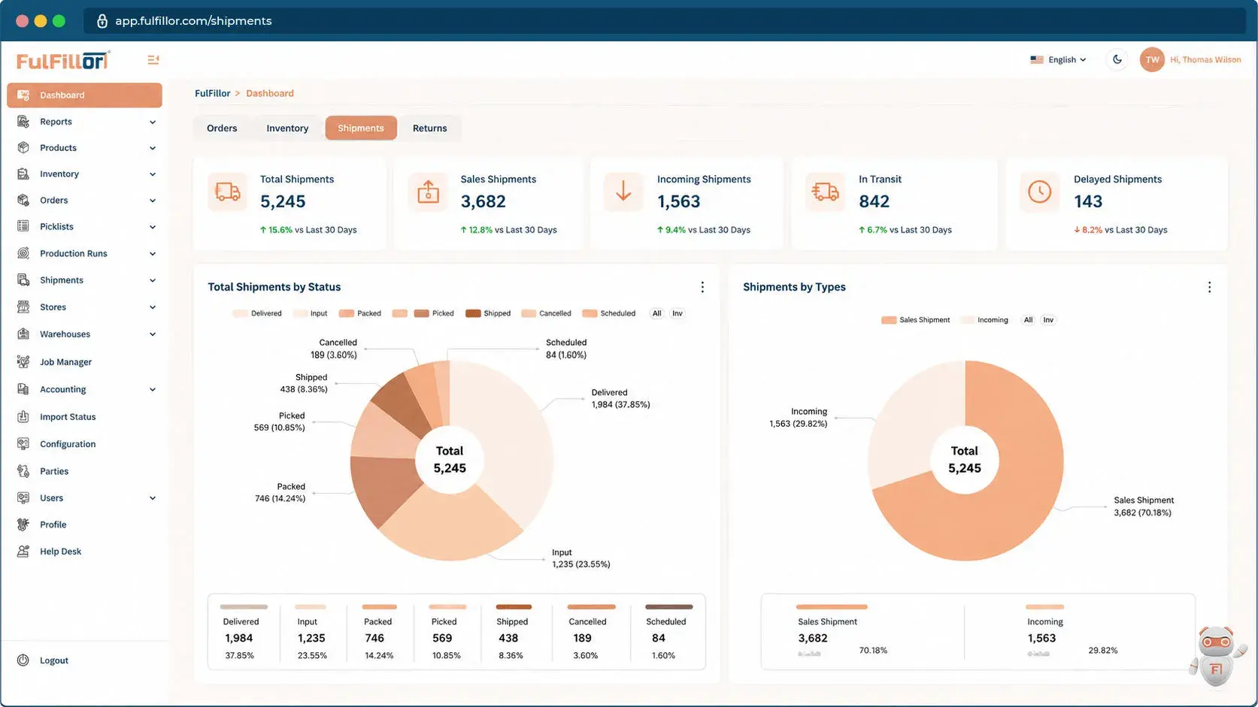Expand the Warehouses chevron
The image size is (1258, 707).
click(153, 334)
